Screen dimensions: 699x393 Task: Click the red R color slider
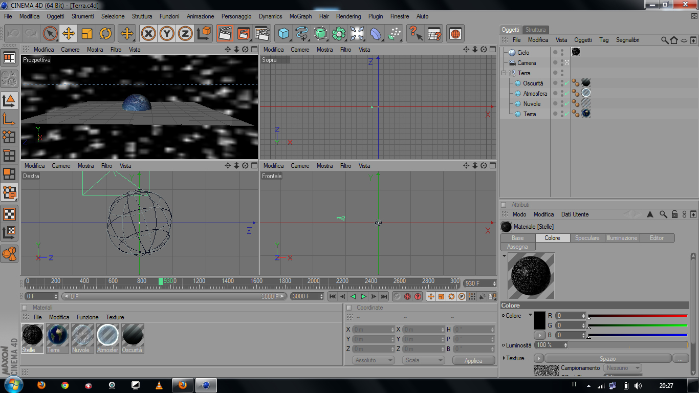coord(638,316)
